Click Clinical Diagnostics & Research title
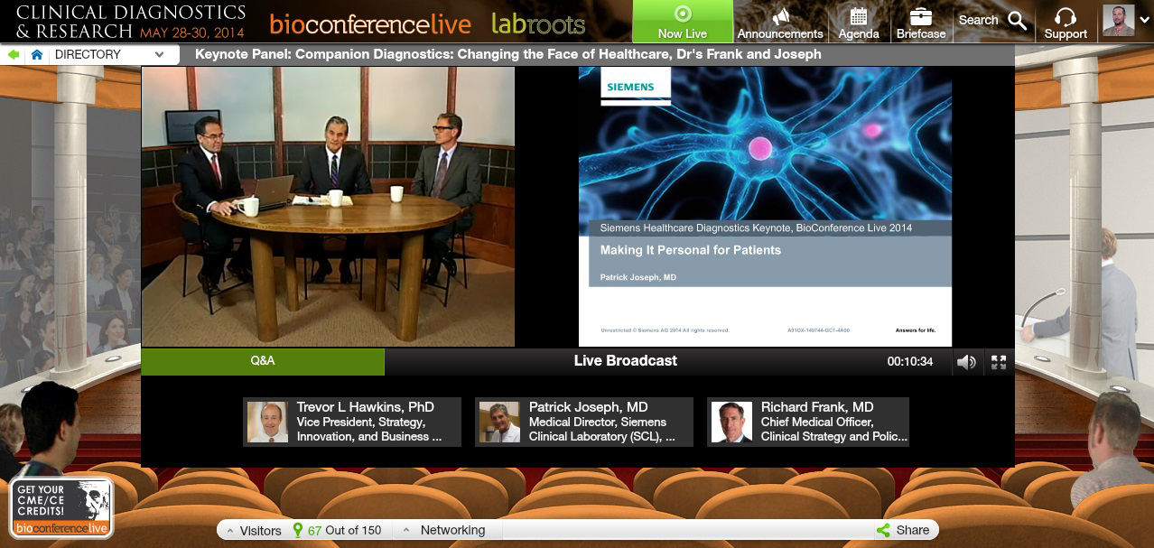Viewport: 1154px width, 548px height. click(x=131, y=22)
